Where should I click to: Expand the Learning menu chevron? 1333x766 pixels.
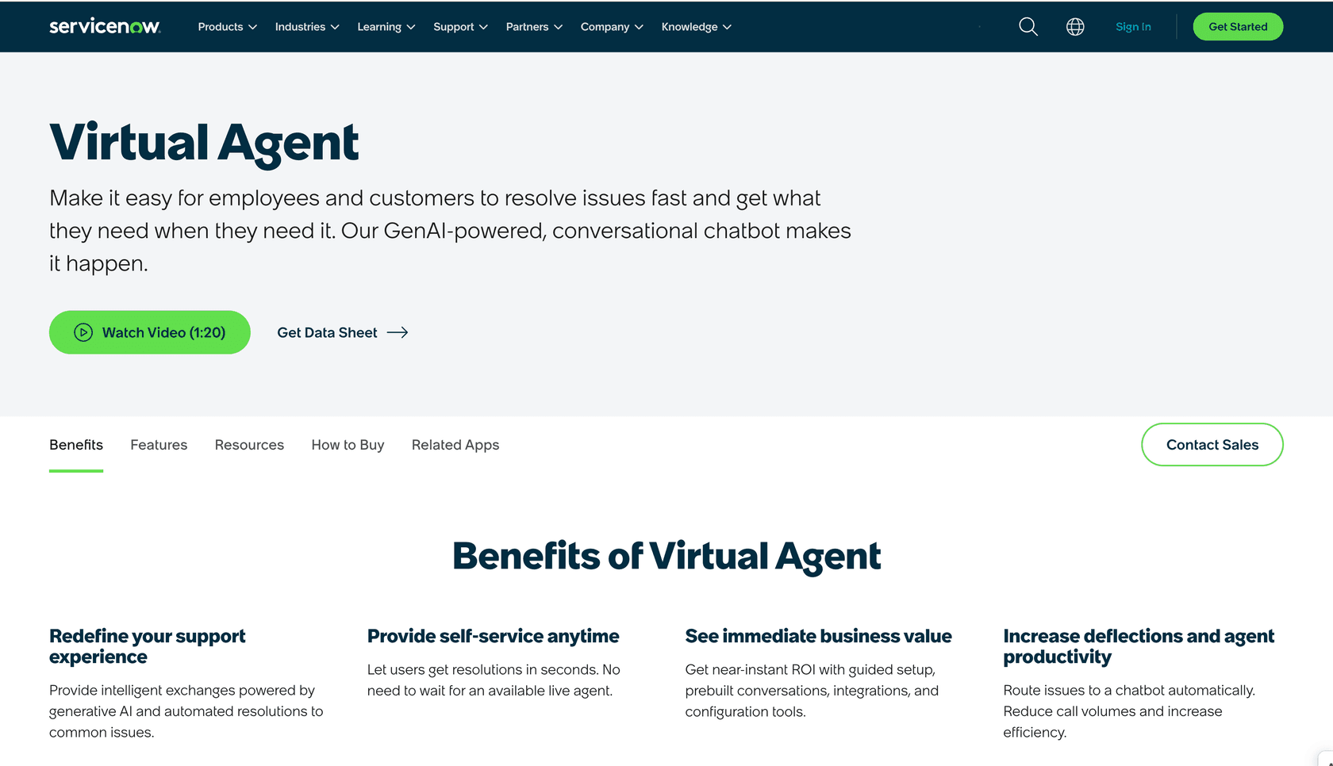point(411,27)
